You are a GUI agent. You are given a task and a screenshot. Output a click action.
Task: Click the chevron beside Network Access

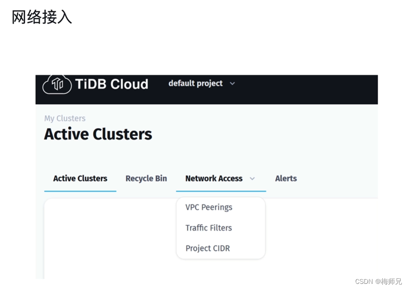252,179
